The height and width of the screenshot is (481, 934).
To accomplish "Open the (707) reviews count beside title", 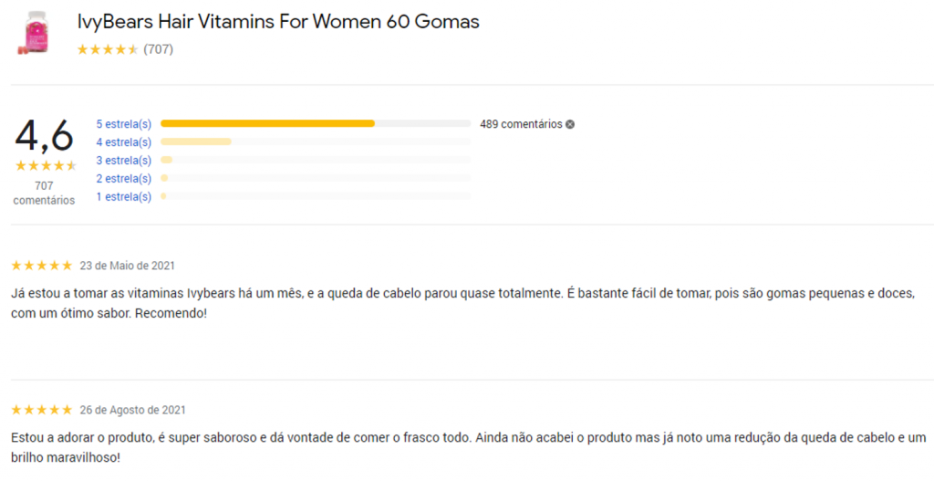I will [158, 49].
